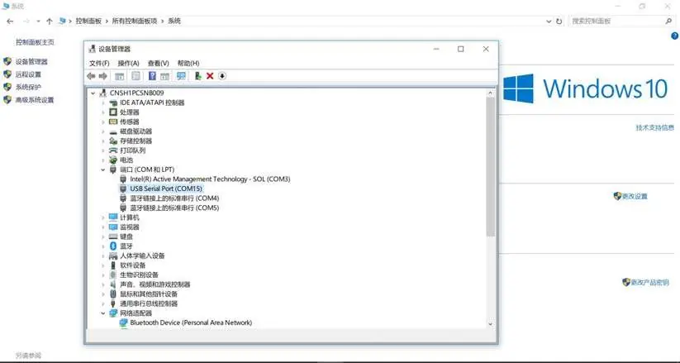Viewport: 680px width, 363px height.
Task: Select 软件设备 row
Action: pyautogui.click(x=133, y=265)
